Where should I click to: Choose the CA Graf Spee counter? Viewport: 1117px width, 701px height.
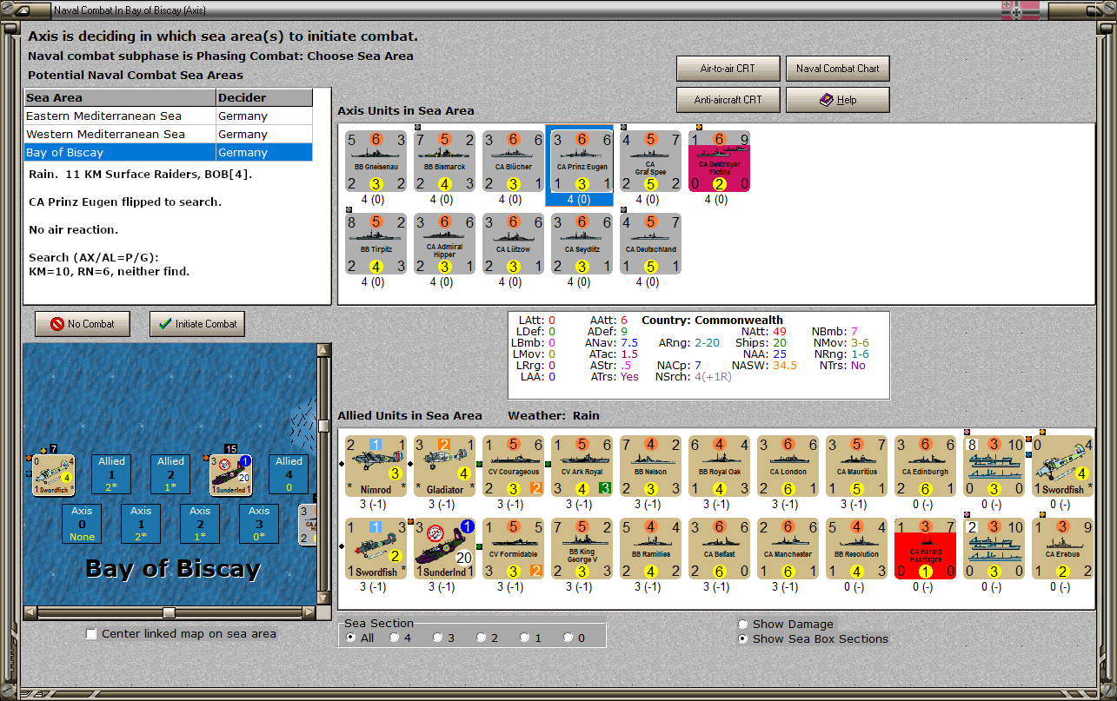tap(650, 161)
